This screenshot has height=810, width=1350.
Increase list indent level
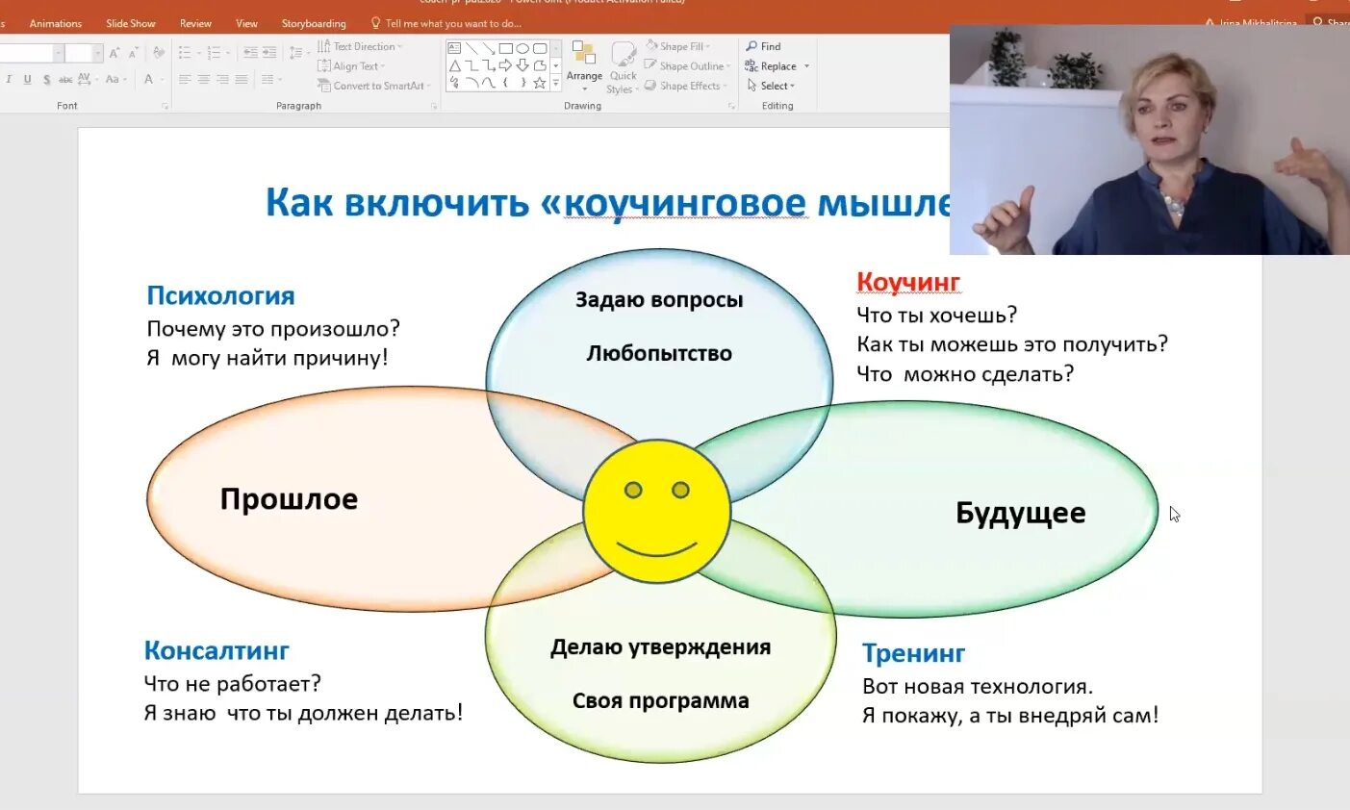tap(269, 53)
